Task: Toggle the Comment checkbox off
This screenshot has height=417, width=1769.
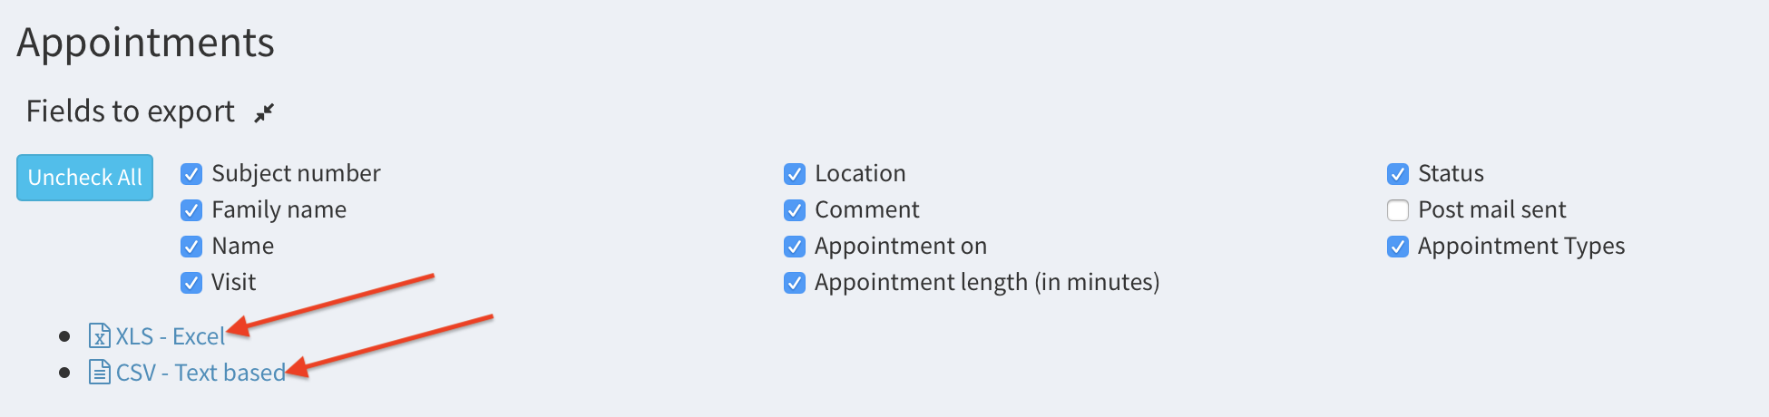Action: [795, 210]
